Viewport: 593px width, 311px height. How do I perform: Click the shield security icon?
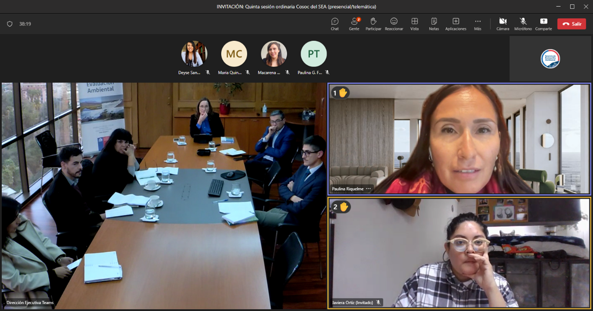pos(10,24)
